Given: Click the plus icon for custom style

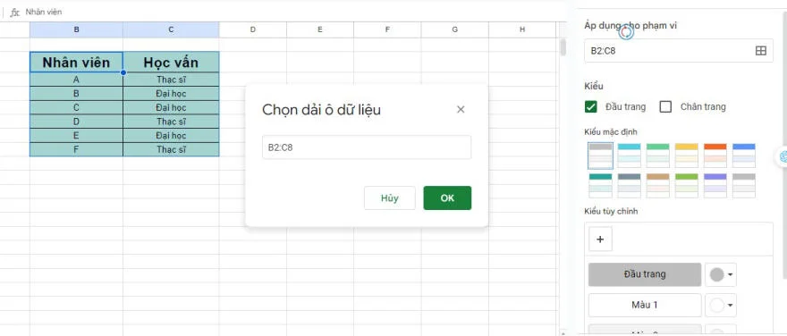Looking at the screenshot, I should [600, 239].
